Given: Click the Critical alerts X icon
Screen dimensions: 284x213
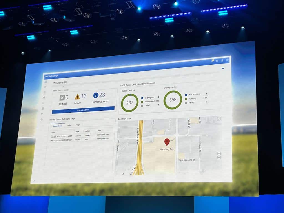Looking at the screenshot, I should 62,98.
